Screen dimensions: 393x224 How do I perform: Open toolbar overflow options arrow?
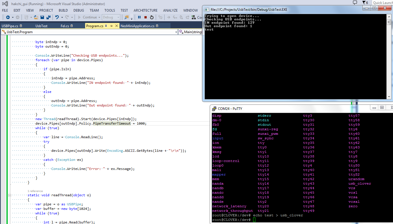tap(132, 19)
